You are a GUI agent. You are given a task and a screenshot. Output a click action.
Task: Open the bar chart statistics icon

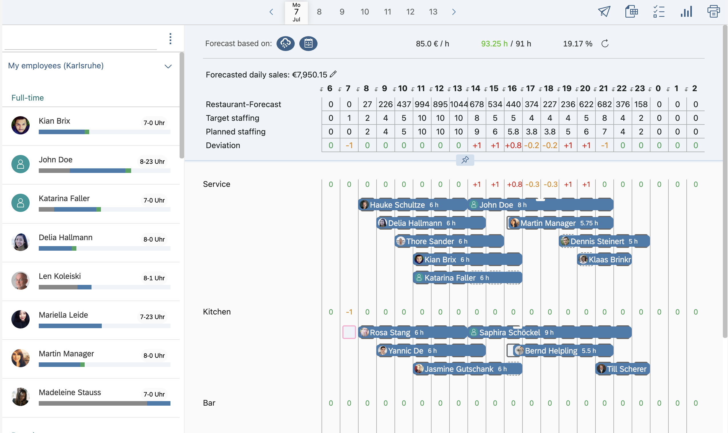point(686,12)
